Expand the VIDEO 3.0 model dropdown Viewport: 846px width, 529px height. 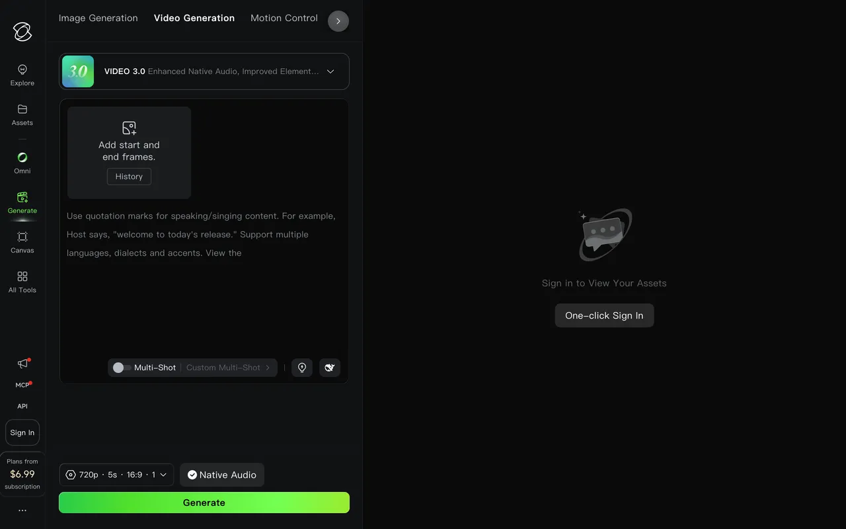(x=204, y=71)
